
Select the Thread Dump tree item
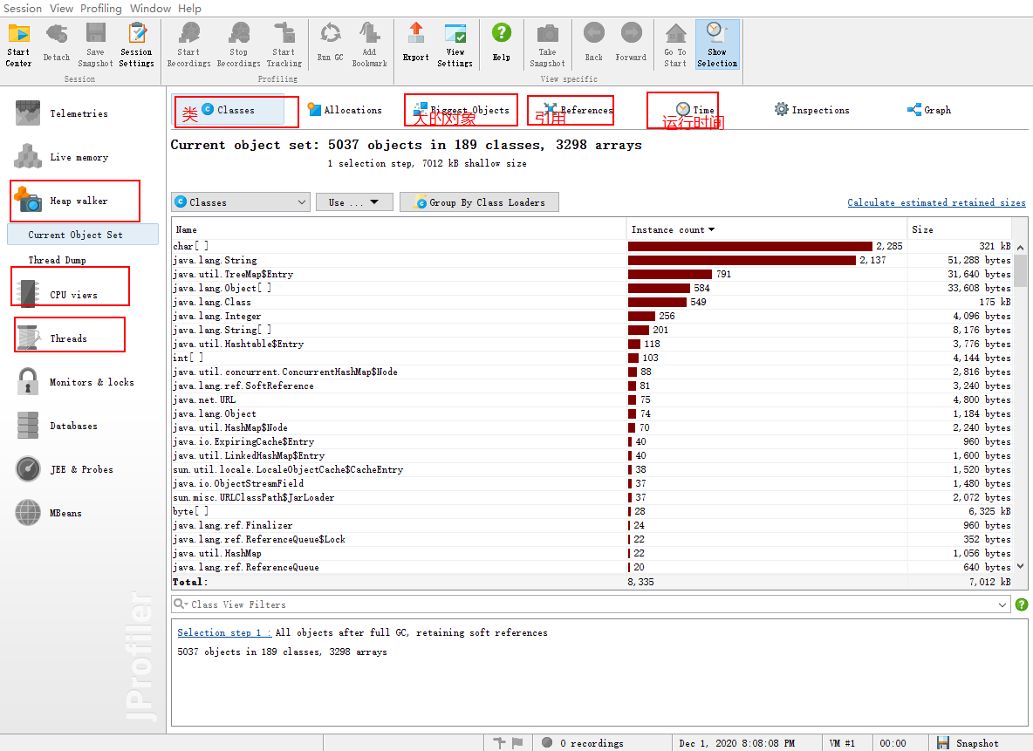[x=57, y=260]
